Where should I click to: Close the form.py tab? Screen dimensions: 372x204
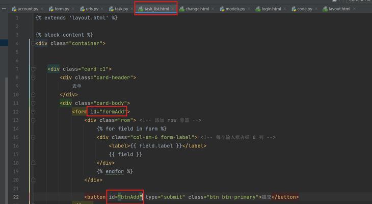pos(73,9)
